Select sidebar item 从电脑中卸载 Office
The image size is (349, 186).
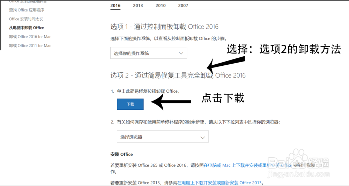(x=26, y=28)
